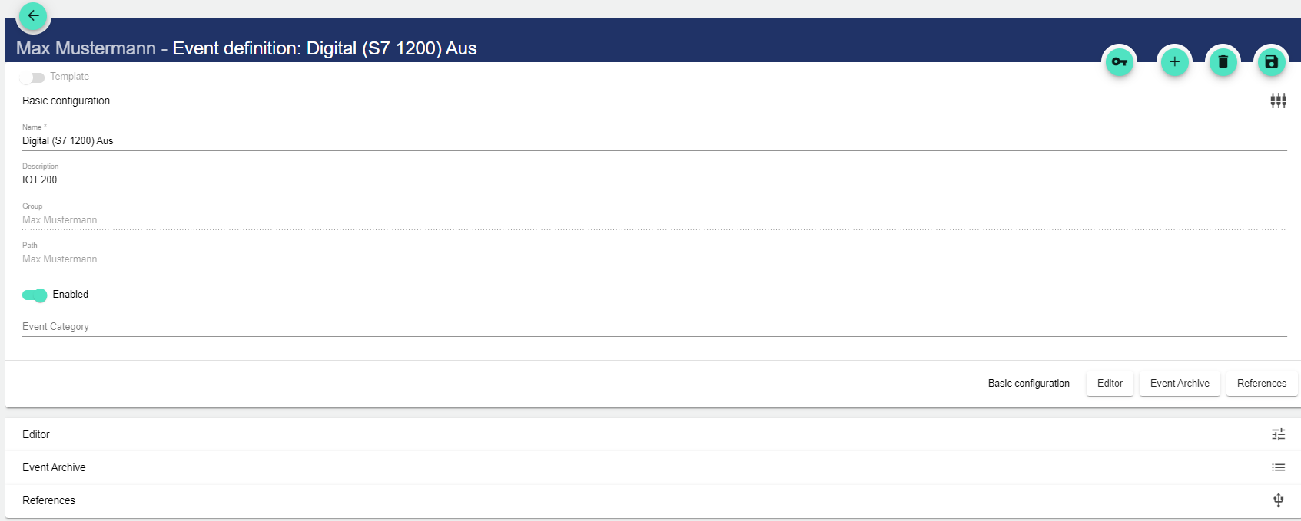Click the trash delete icon
Viewport: 1301px width, 521px height.
1223,62
